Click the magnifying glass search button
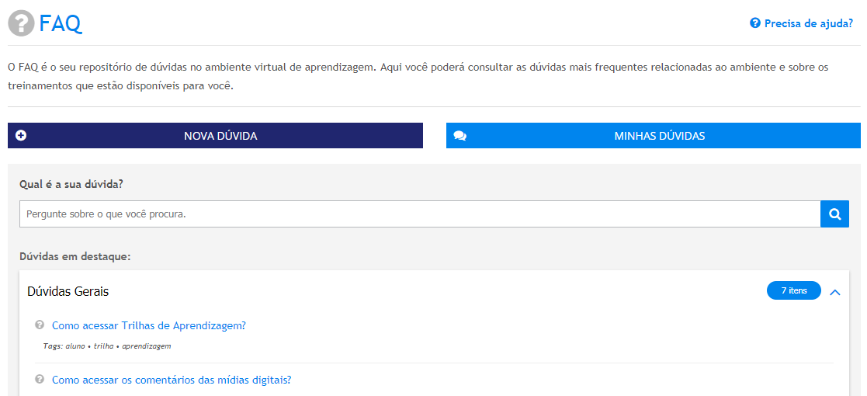The height and width of the screenshot is (396, 867). pos(834,214)
